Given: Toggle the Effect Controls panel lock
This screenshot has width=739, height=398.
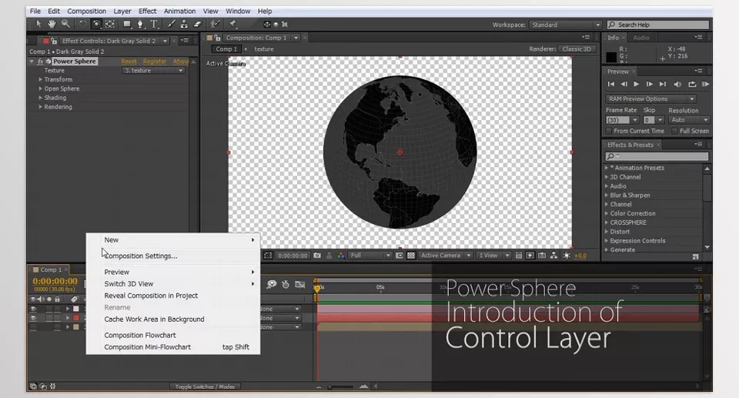Looking at the screenshot, I should pos(54,41).
